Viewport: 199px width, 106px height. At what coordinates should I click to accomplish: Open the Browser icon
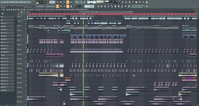click(x=112, y=6)
